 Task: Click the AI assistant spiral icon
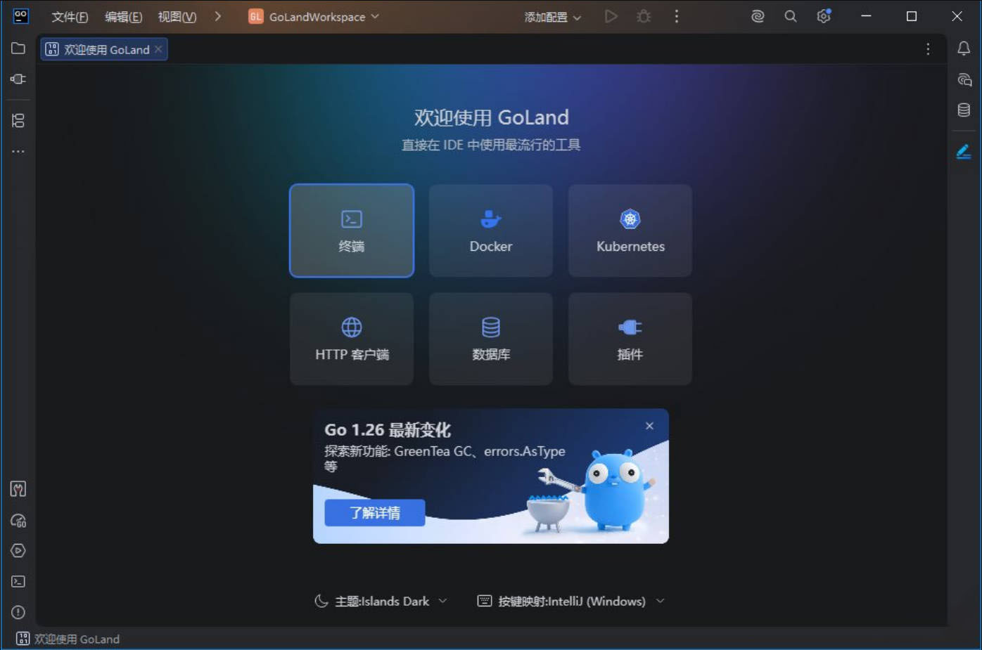pyautogui.click(x=758, y=16)
